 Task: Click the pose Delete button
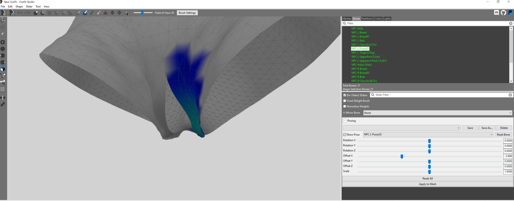(504, 128)
